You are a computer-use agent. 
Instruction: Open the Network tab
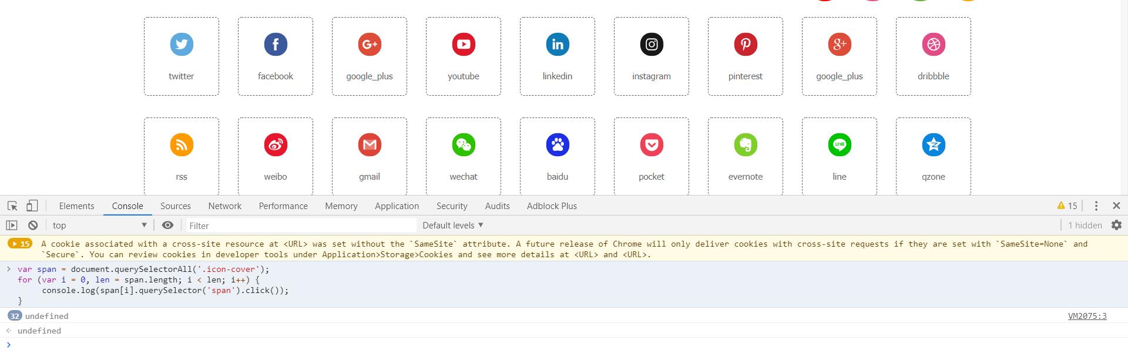point(225,206)
